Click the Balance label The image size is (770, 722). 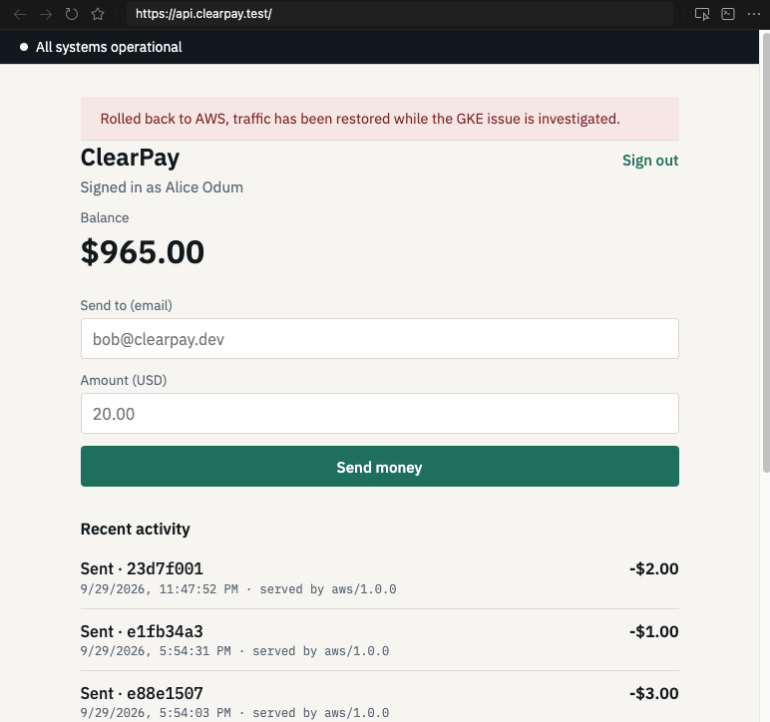coord(105,218)
